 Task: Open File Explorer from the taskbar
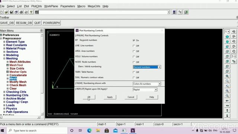98,131
